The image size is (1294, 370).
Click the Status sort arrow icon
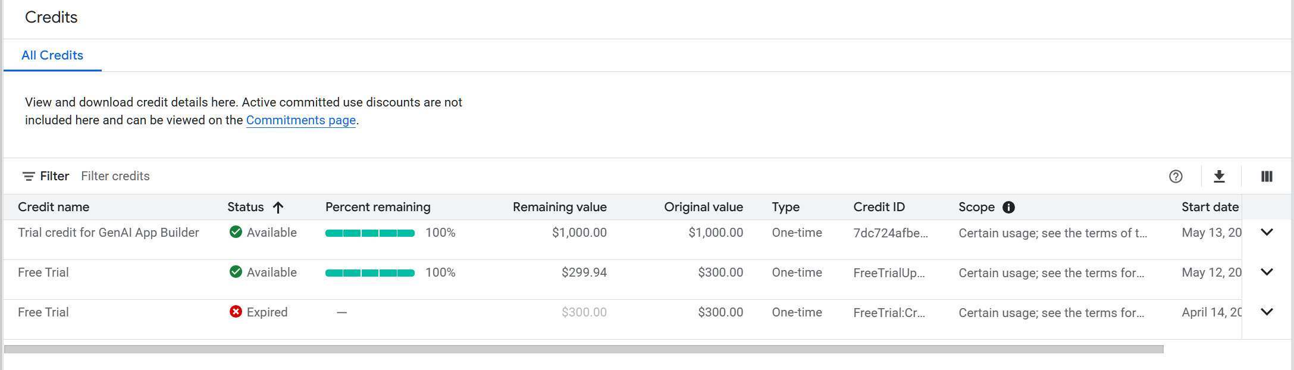tap(278, 207)
